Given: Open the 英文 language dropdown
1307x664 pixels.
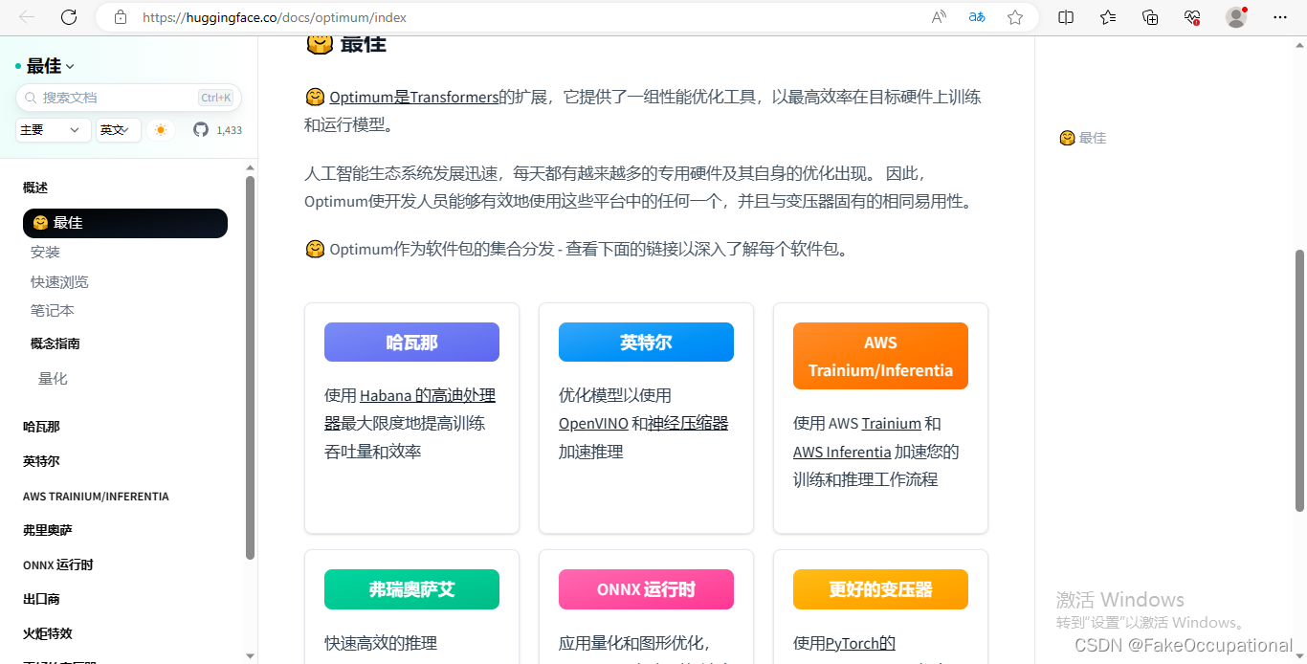Looking at the screenshot, I should pyautogui.click(x=119, y=130).
